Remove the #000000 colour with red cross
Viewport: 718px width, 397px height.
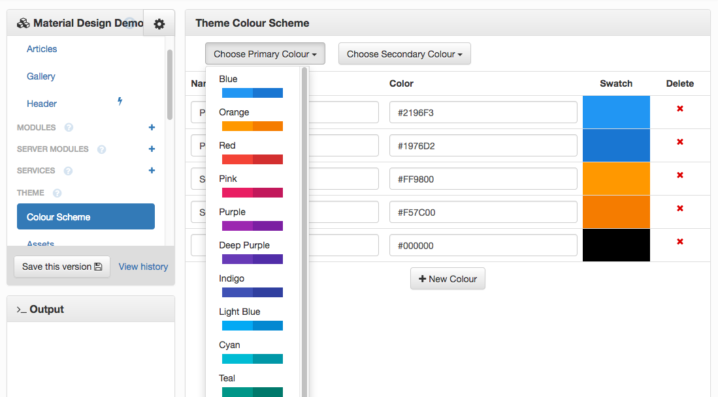coord(679,242)
